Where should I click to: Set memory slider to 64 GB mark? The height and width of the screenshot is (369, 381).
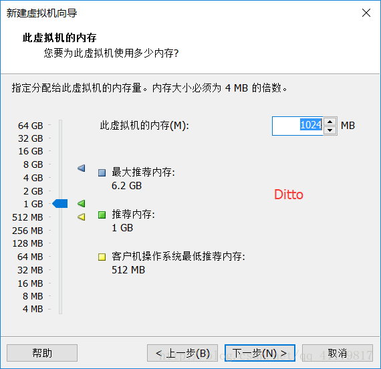point(61,125)
